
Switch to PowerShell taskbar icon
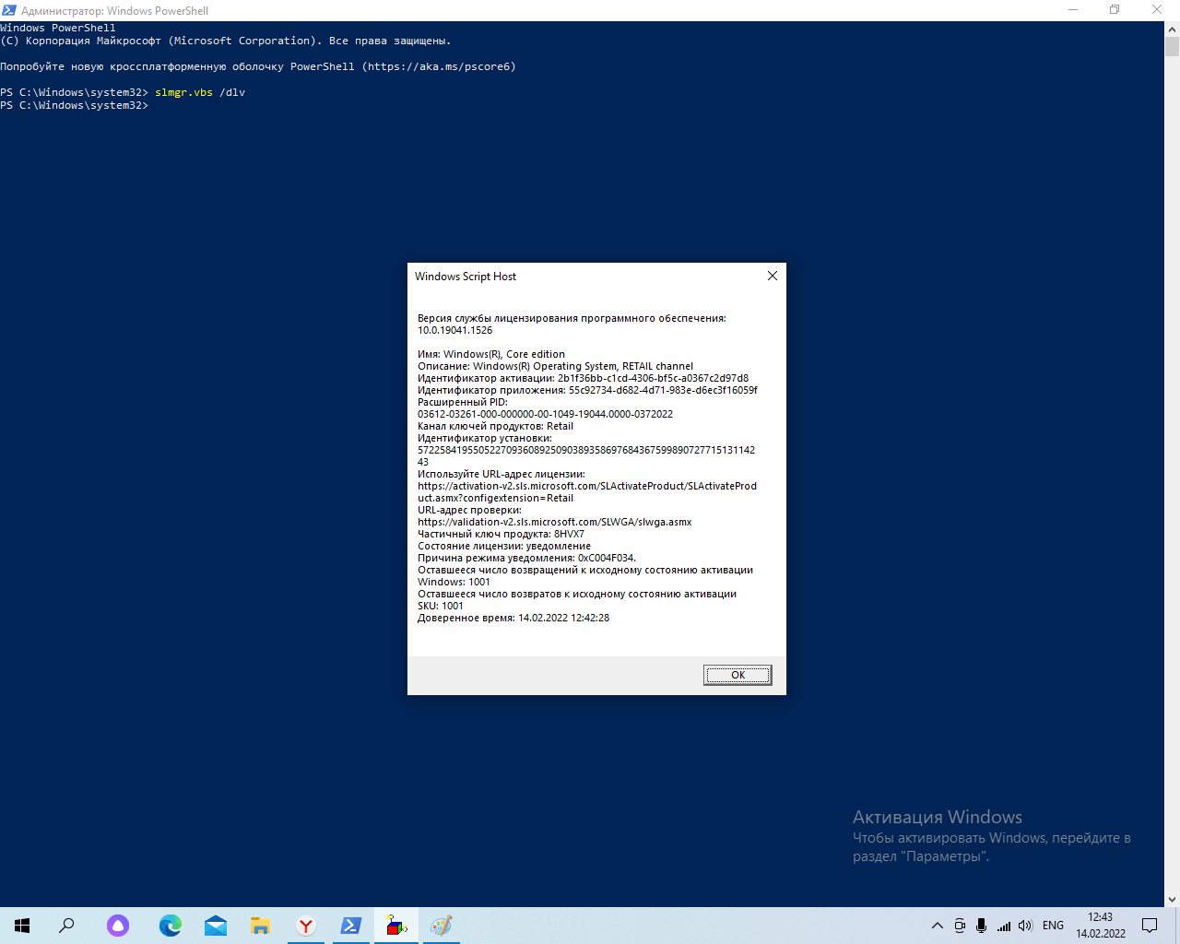tap(351, 926)
